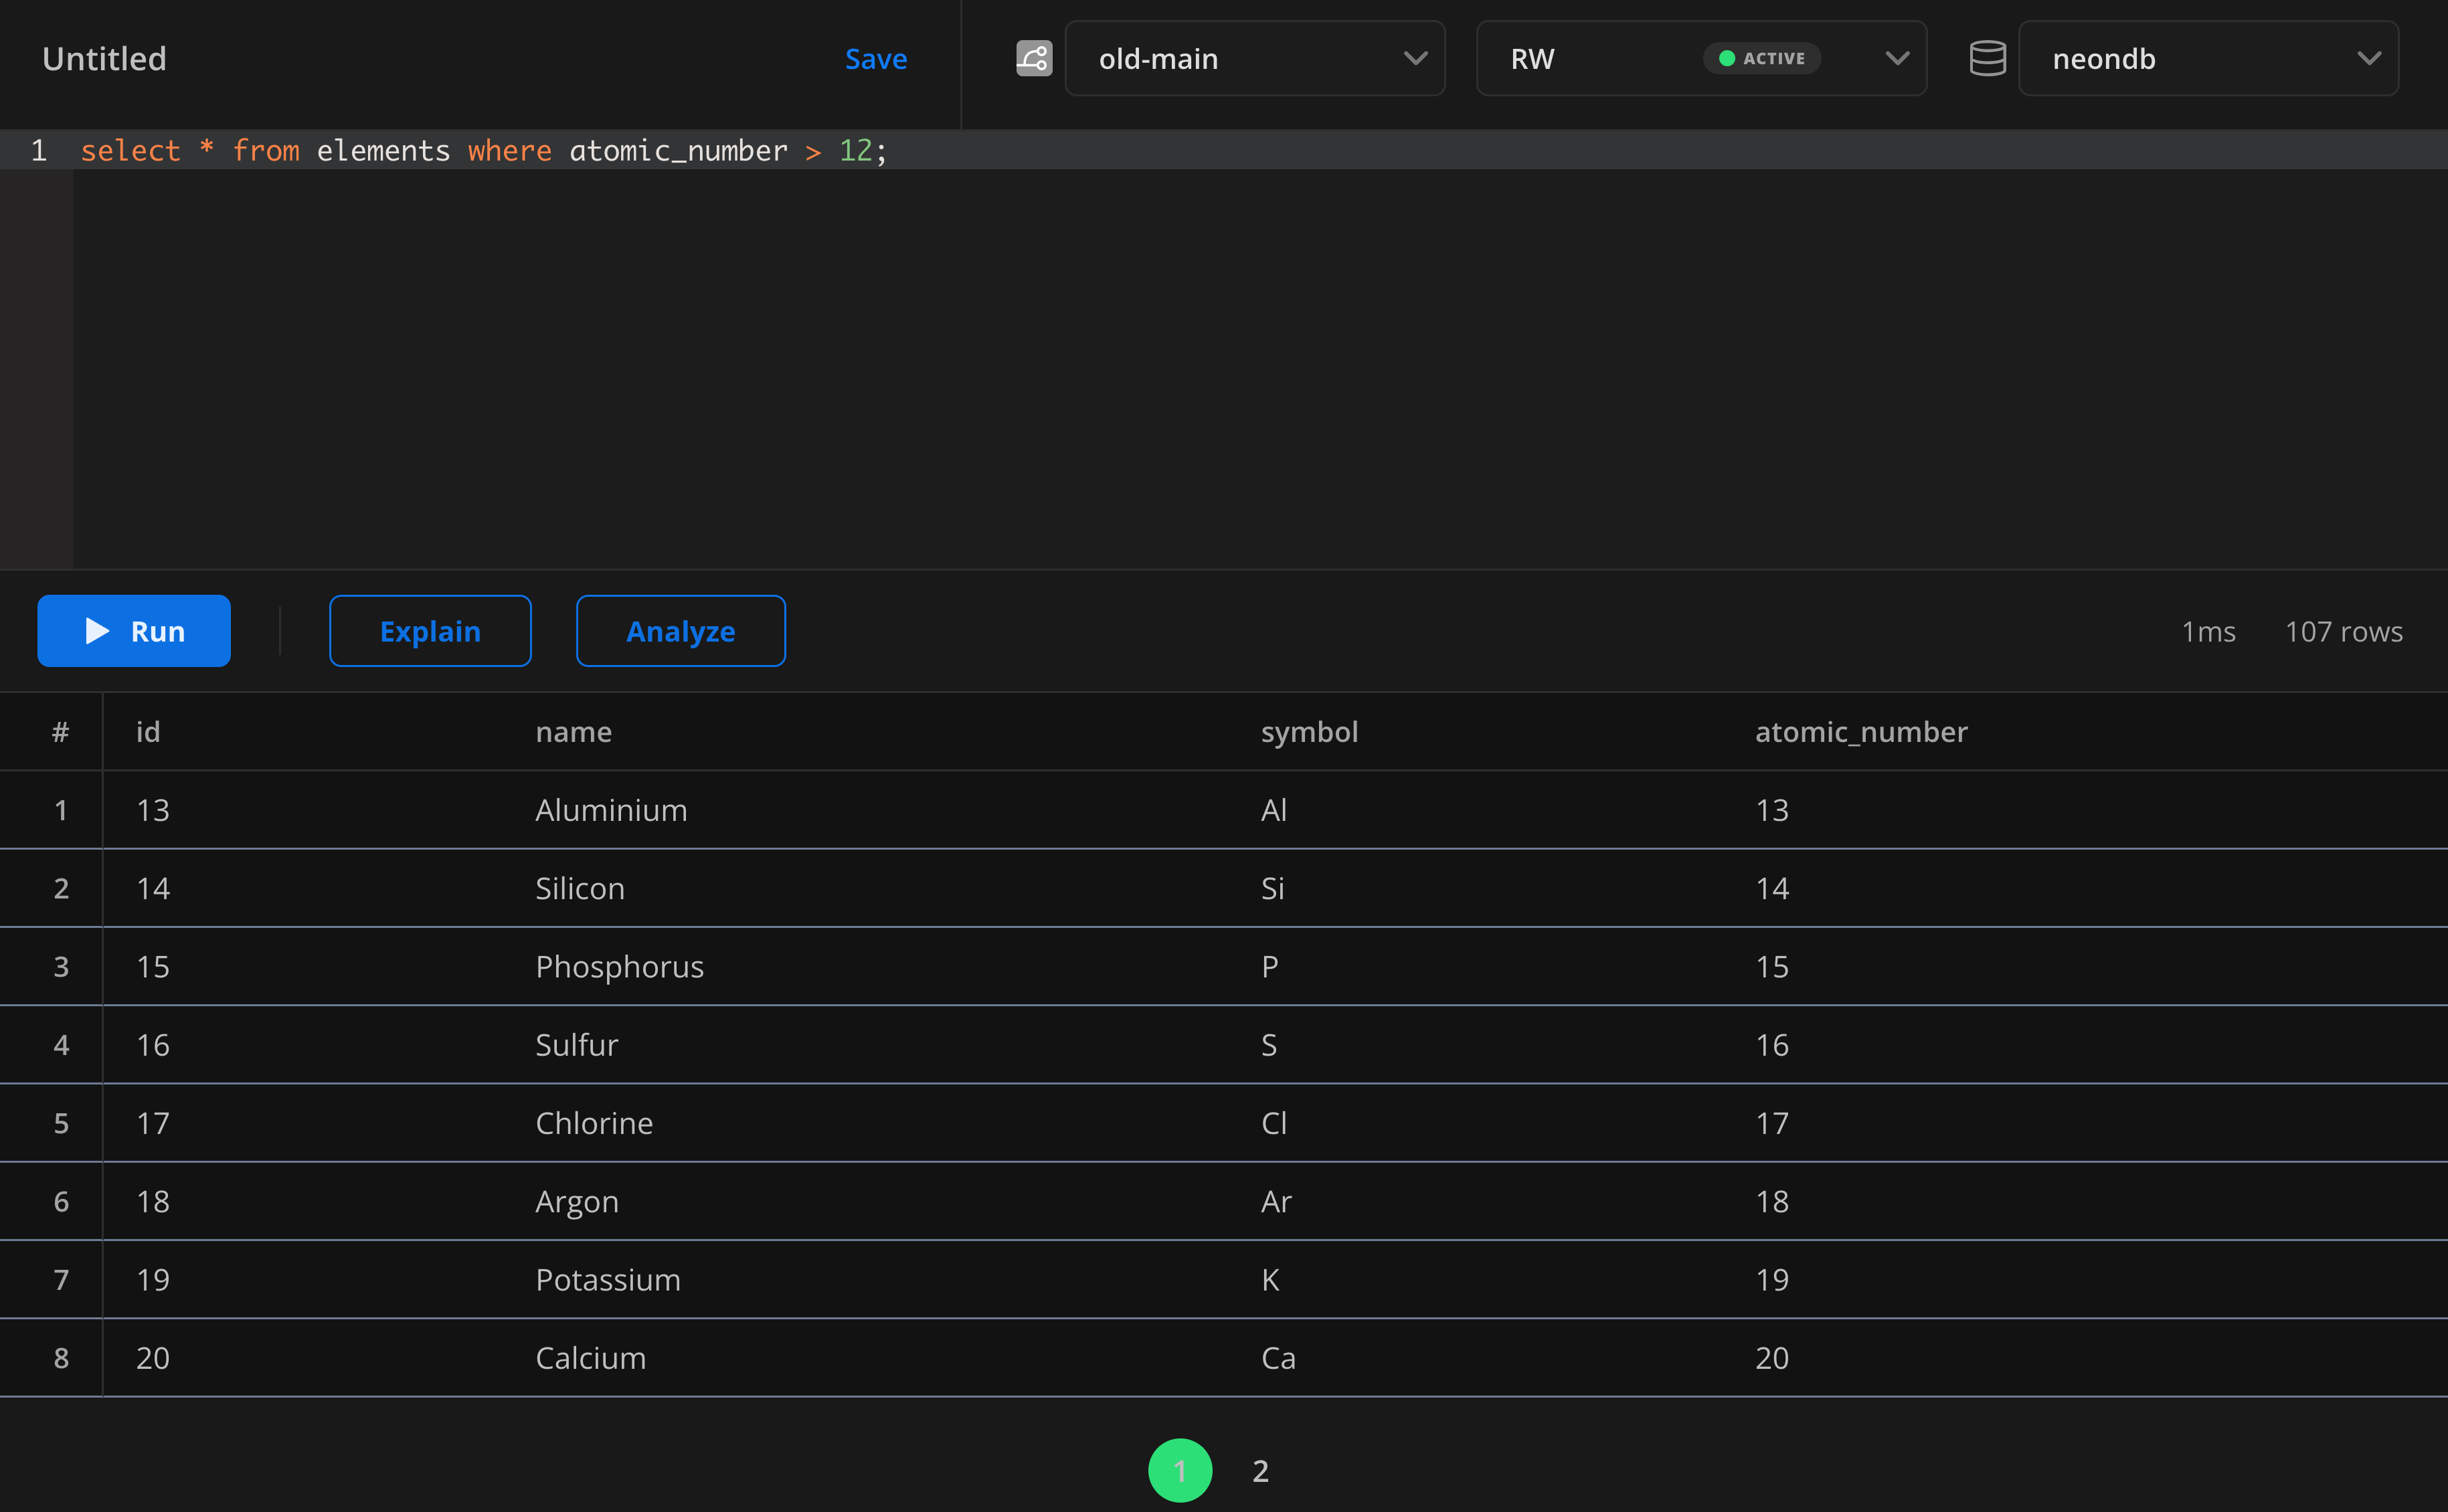Select the Chlorine name cell
This screenshot has width=2448, height=1512.
[x=594, y=1123]
